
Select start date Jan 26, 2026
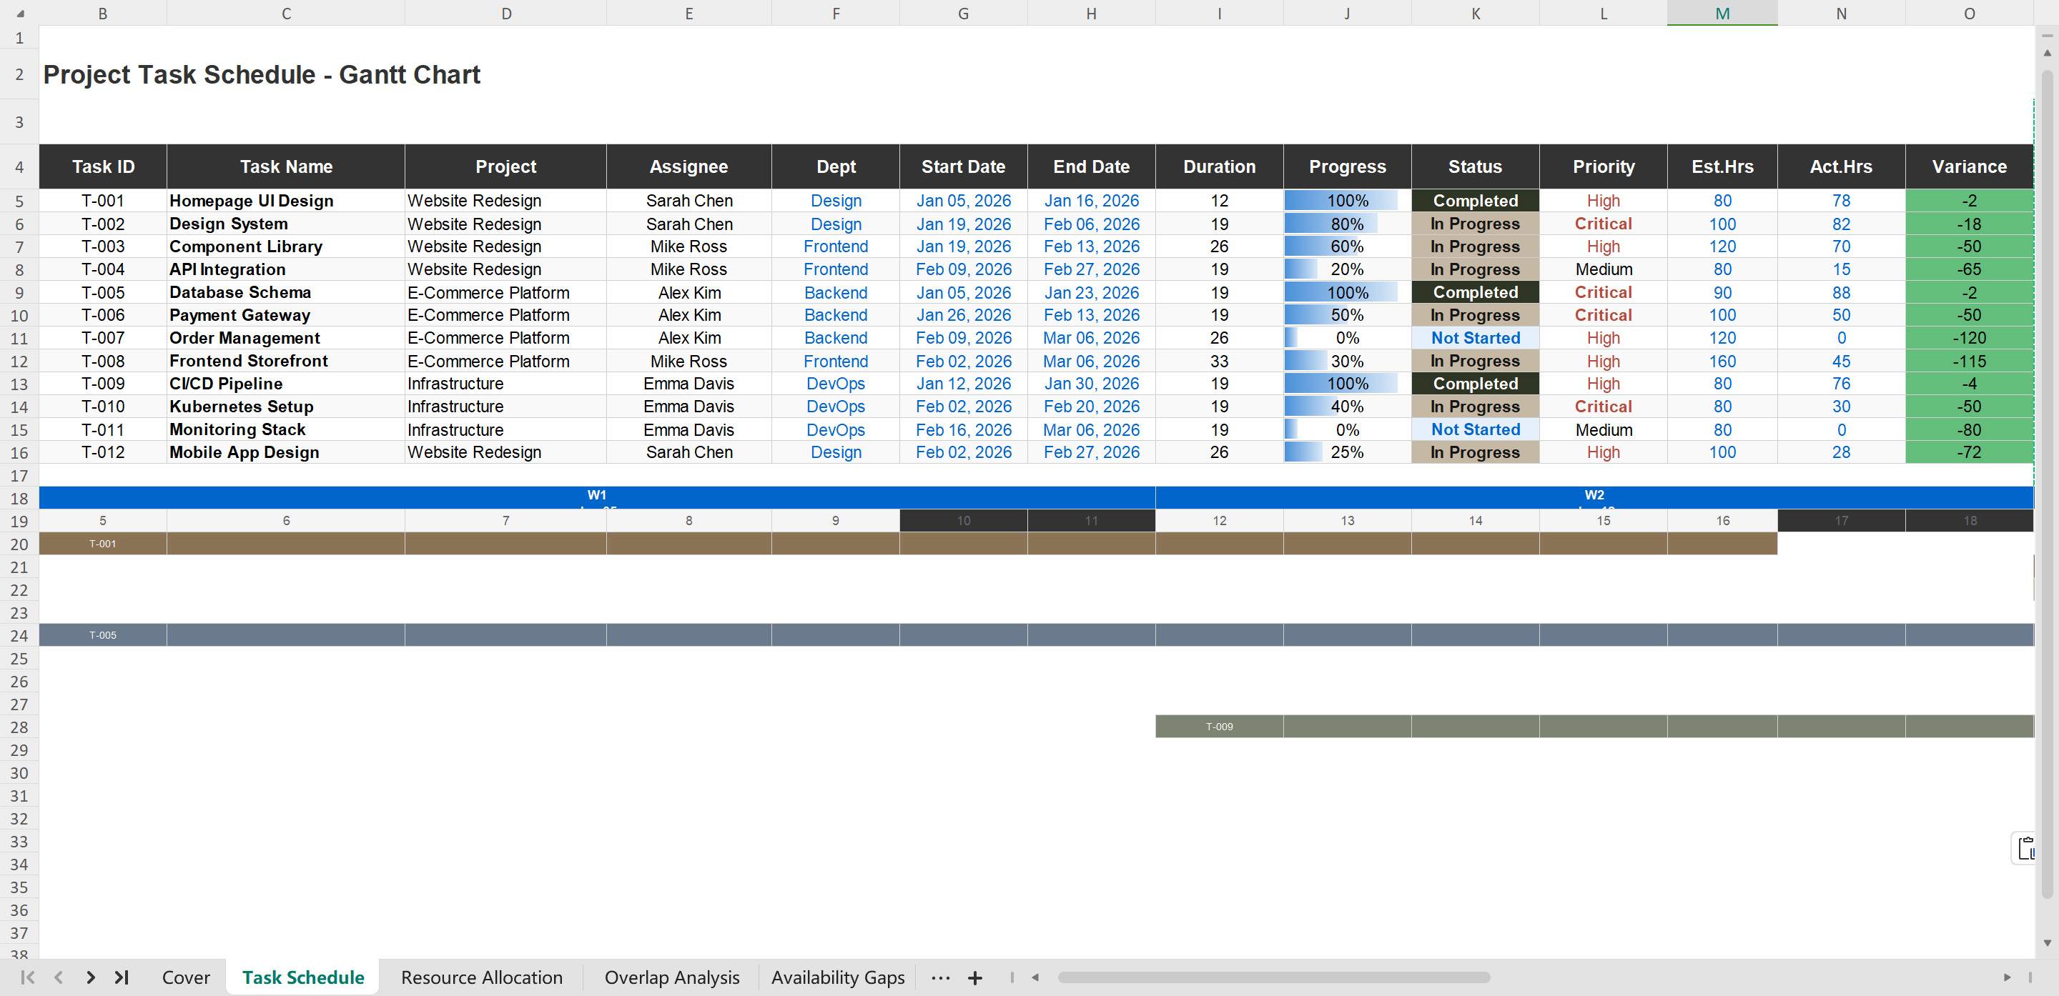[963, 316]
